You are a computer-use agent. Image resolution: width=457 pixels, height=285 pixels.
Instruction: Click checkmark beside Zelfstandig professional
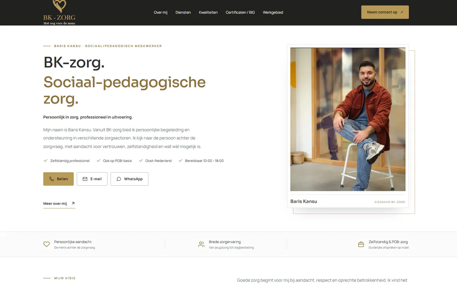point(46,161)
